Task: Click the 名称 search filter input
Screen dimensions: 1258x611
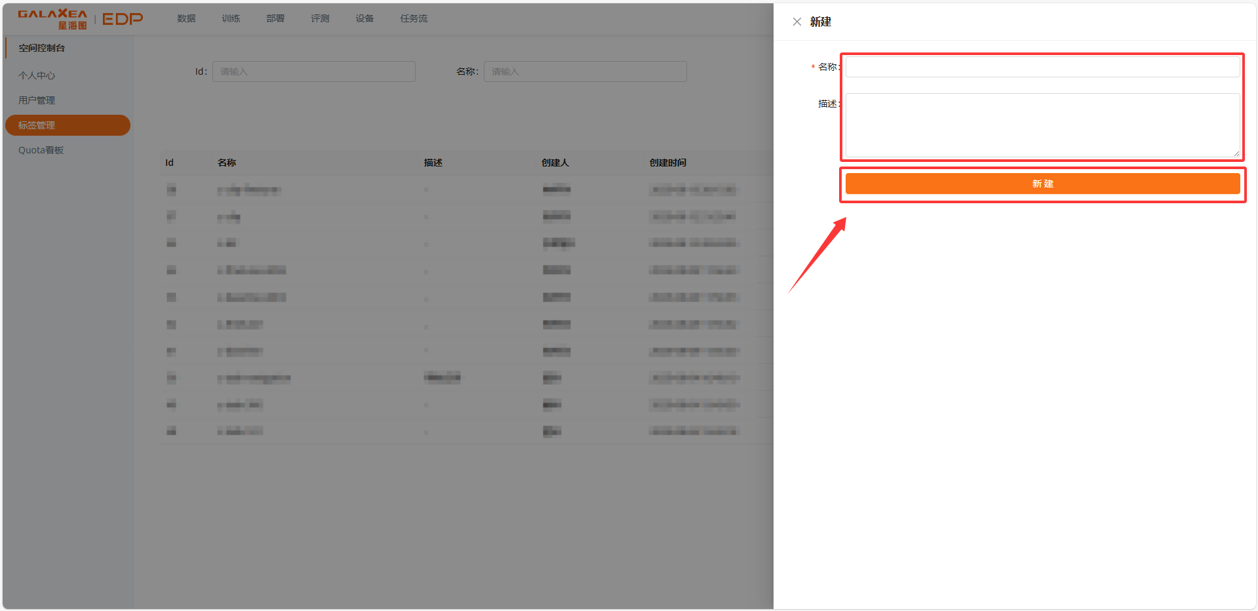Action: tap(585, 71)
